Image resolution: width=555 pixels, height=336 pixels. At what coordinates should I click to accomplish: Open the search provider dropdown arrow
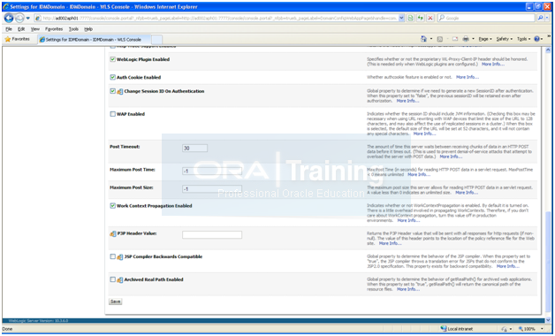[x=547, y=18]
